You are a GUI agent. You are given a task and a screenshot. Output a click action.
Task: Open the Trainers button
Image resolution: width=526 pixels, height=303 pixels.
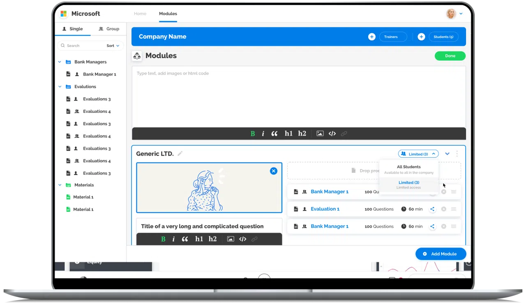[393, 37]
